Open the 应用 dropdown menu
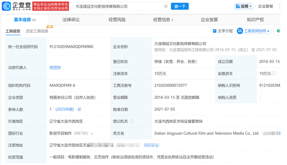 coord(244,7)
